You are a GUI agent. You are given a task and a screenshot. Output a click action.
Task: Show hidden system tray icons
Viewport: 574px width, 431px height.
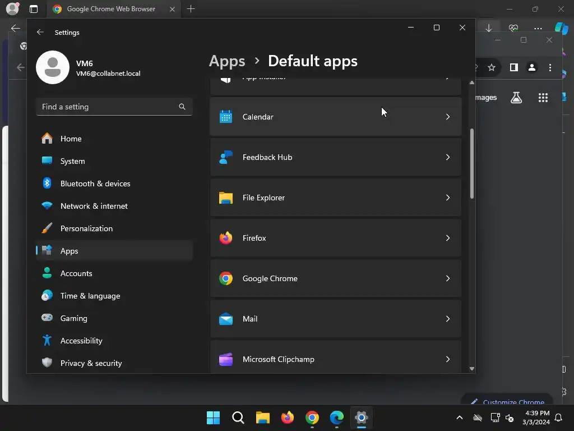460,418
